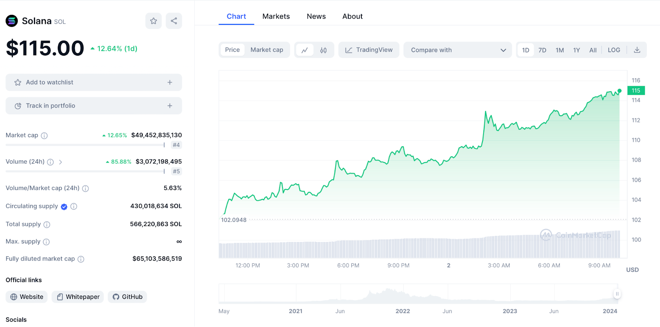
Task: Click the Market cap rank progress bar
Action: [85, 145]
